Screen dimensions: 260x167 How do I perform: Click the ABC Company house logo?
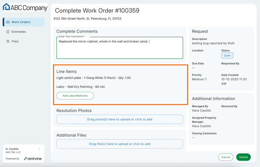[6, 7]
